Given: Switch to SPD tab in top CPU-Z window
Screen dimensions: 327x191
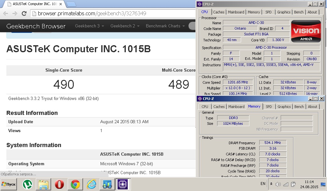Looking at the screenshot, I should (x=268, y=12).
